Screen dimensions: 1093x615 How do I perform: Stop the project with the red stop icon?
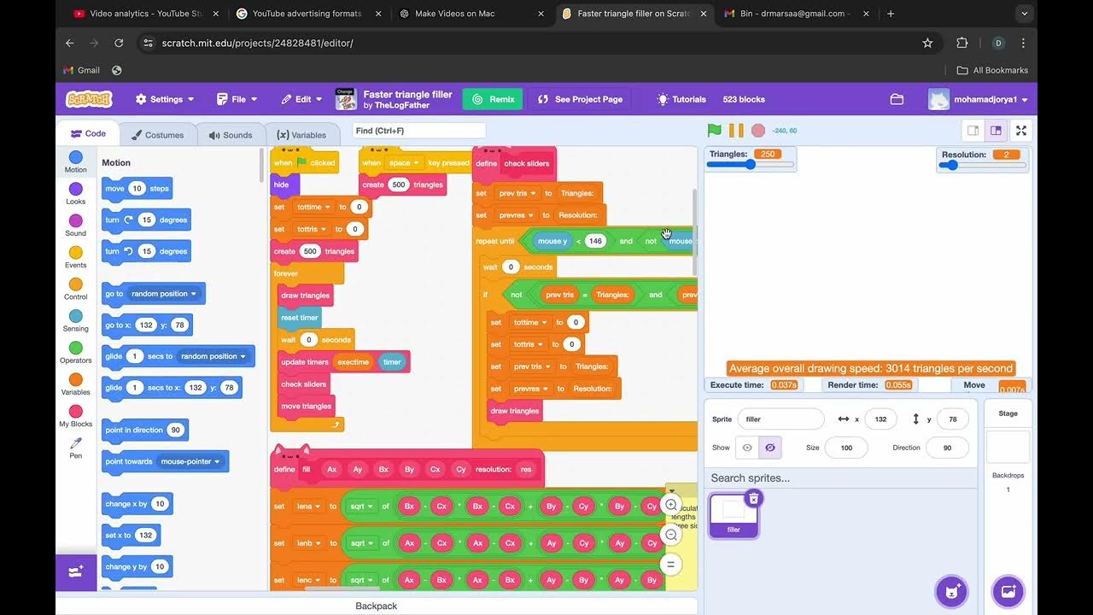click(x=758, y=131)
